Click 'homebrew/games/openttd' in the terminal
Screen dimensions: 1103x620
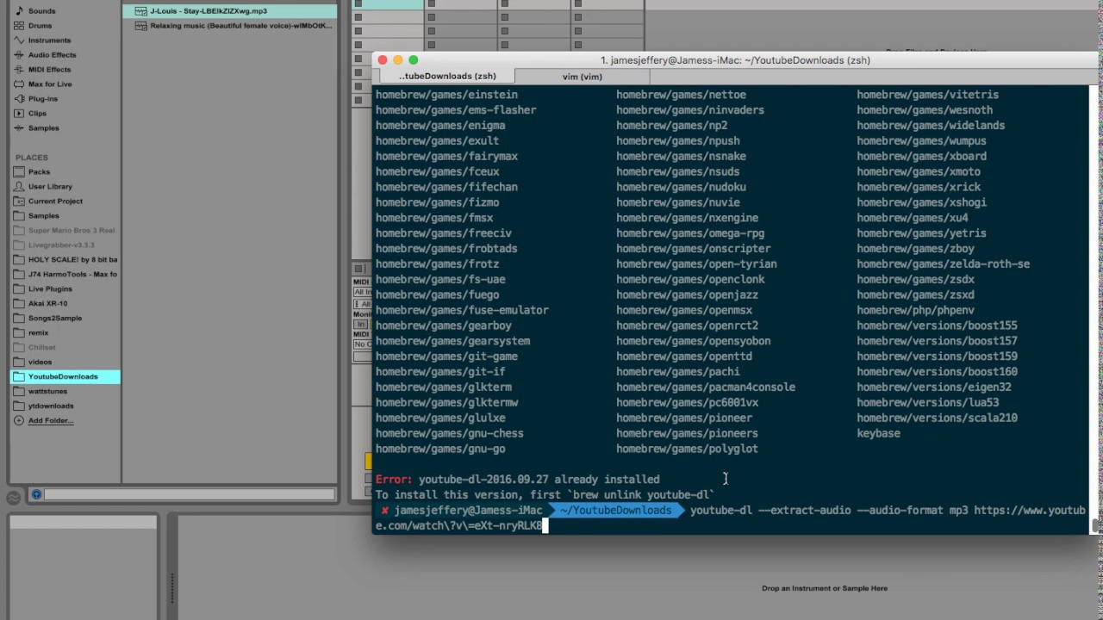point(684,356)
